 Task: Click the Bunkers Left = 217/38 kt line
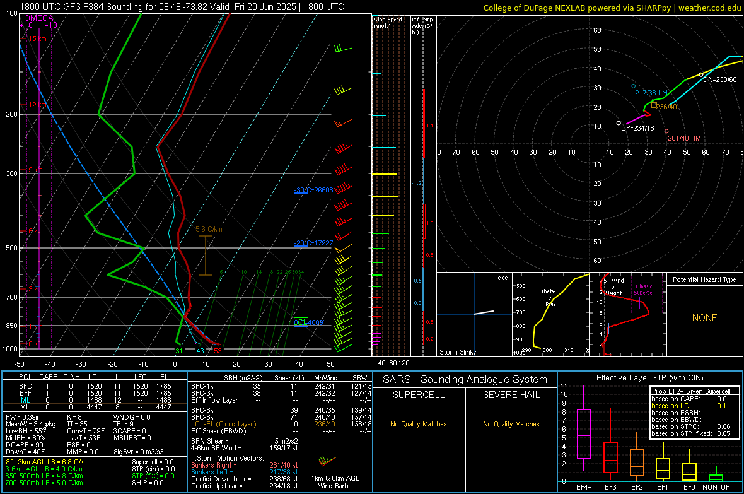click(x=245, y=472)
